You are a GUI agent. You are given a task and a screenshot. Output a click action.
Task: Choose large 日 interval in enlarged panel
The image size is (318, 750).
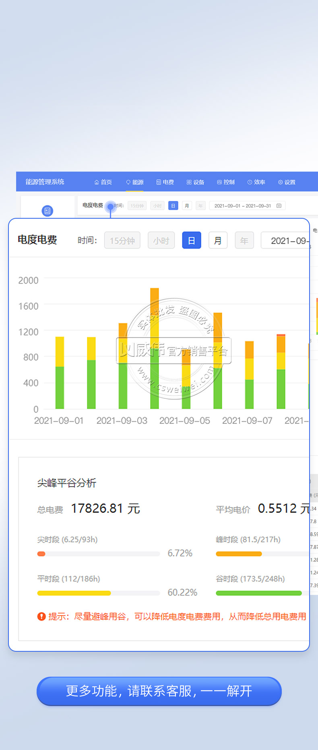(x=192, y=240)
